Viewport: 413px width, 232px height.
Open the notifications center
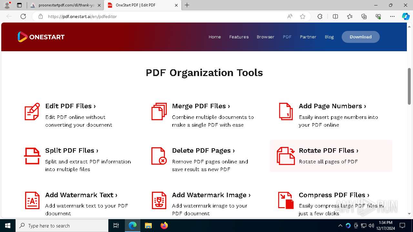(402, 226)
